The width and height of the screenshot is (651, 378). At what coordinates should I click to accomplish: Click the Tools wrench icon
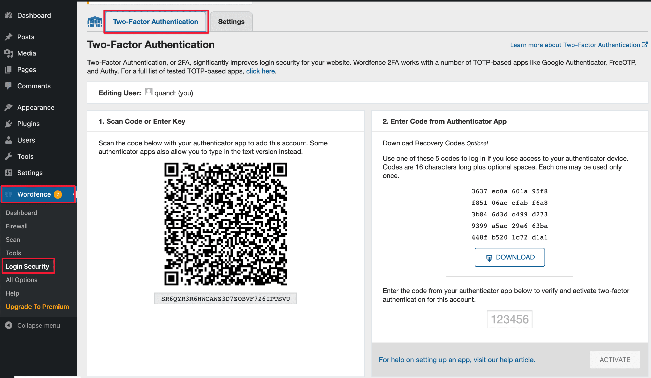[9, 157]
